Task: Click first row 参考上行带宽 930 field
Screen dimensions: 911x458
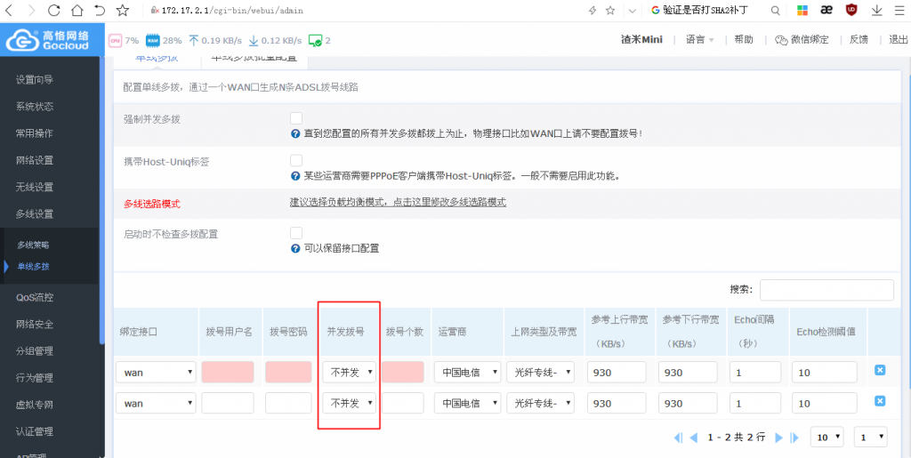Action: point(617,372)
